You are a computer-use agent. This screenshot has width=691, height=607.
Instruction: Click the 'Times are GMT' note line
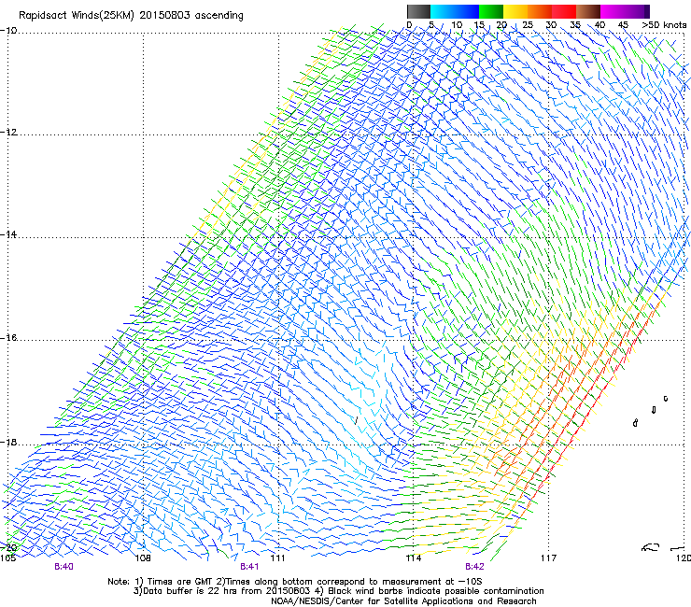click(295, 582)
